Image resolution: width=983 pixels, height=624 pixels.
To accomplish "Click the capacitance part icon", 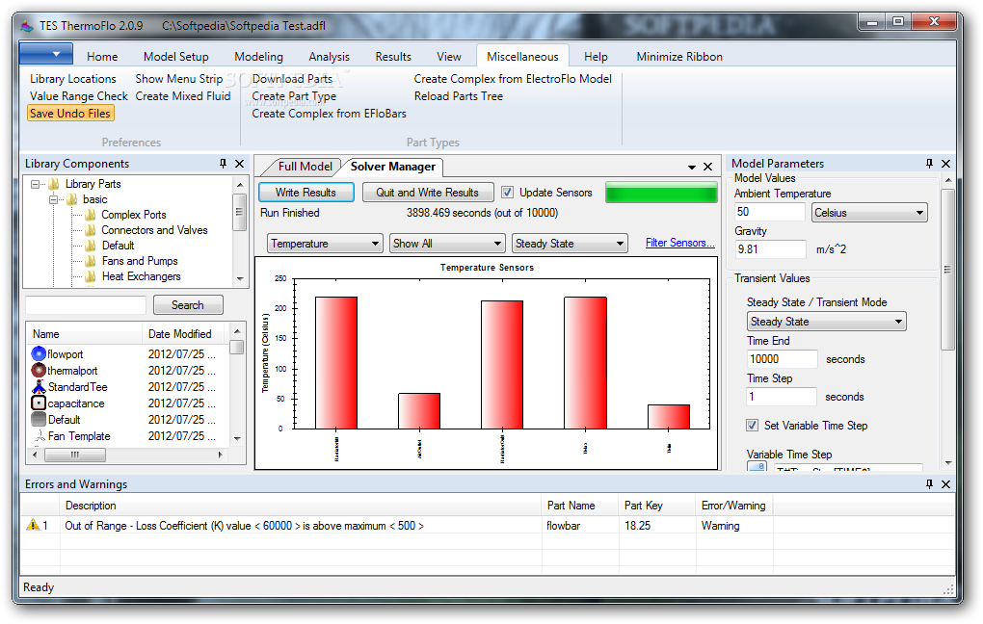I will click(39, 403).
